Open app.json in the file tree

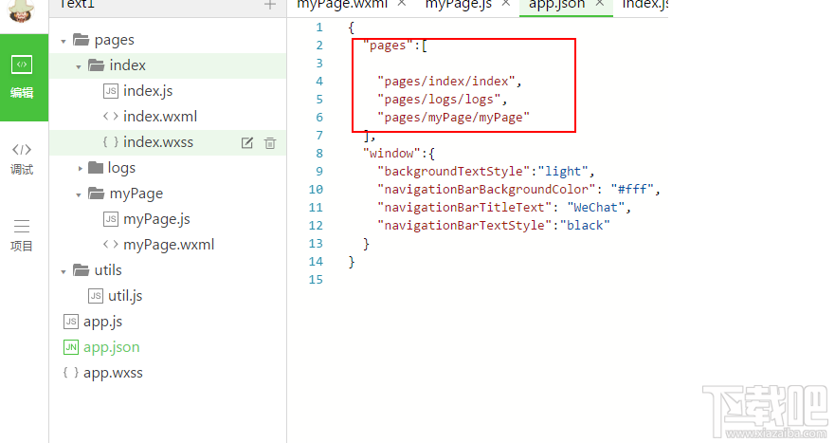(168, 347)
